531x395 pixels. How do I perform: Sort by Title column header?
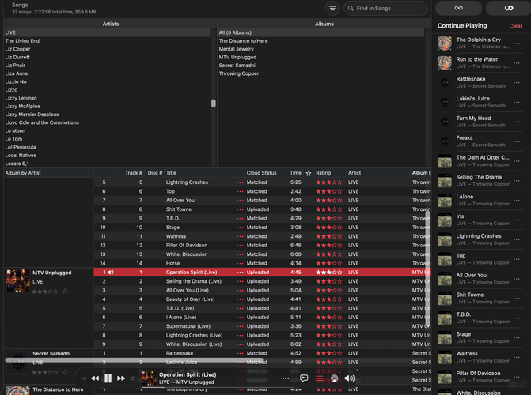point(204,173)
